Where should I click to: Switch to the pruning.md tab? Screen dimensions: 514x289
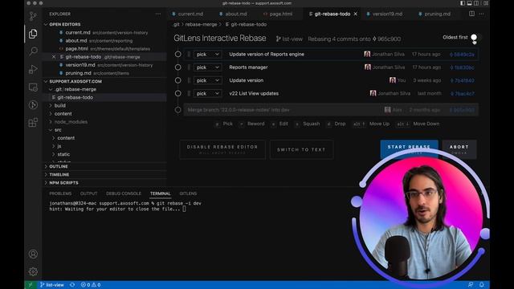pyautogui.click(x=437, y=14)
